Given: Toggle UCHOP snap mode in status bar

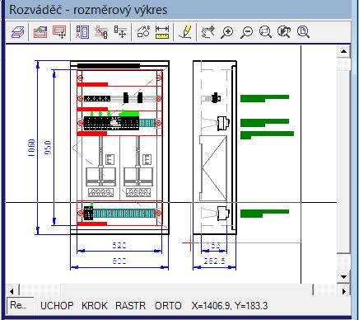Looking at the screenshot, I should [x=57, y=306].
